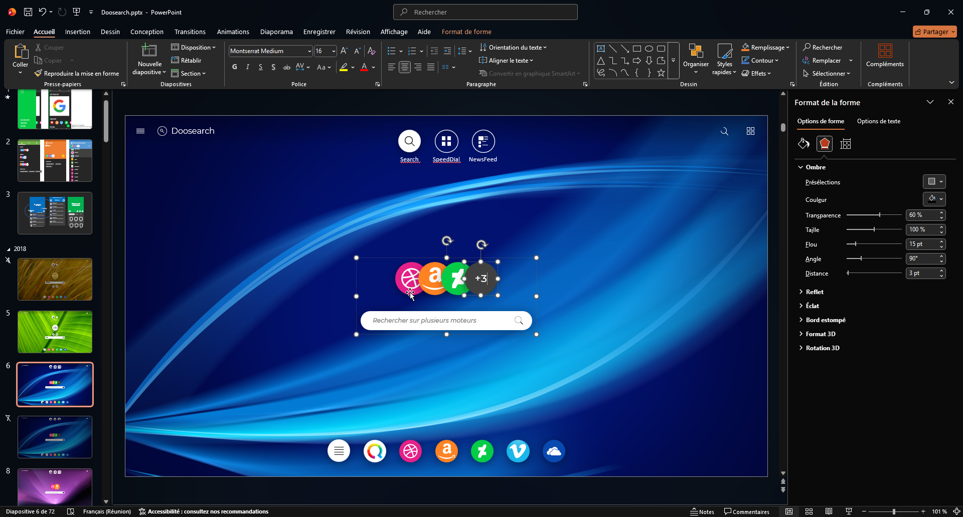Select slide 5 green leaf thumbnail
The width and height of the screenshot is (963, 517).
(x=55, y=332)
